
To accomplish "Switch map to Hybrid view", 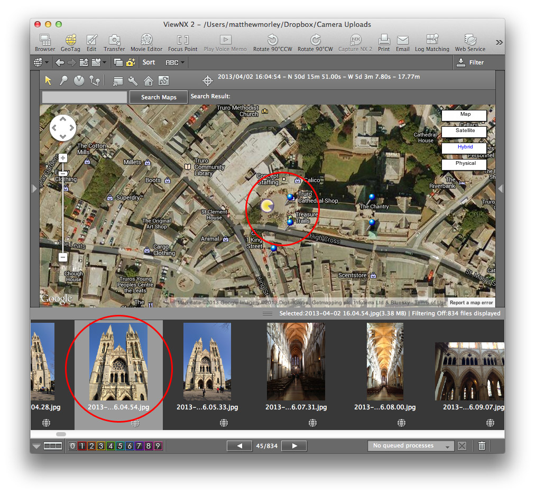I will (x=464, y=147).
